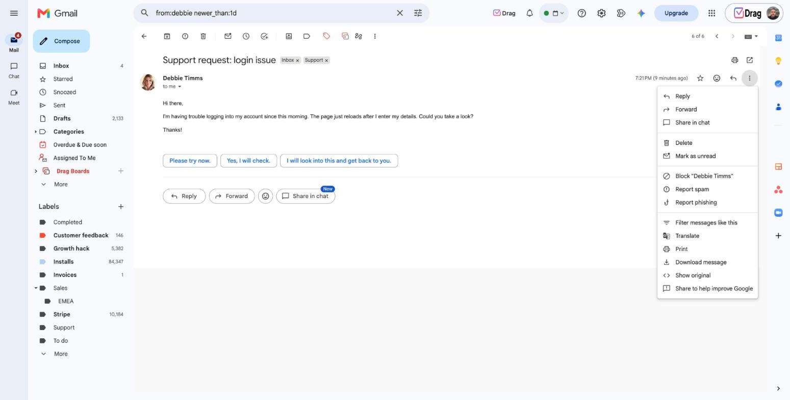Go back to search results arrow

tap(144, 36)
